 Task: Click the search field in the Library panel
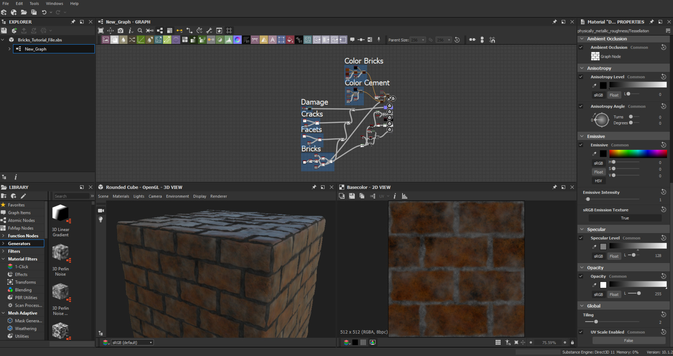click(x=71, y=196)
